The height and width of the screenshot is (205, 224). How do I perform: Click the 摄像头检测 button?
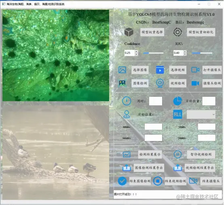pos(212,83)
